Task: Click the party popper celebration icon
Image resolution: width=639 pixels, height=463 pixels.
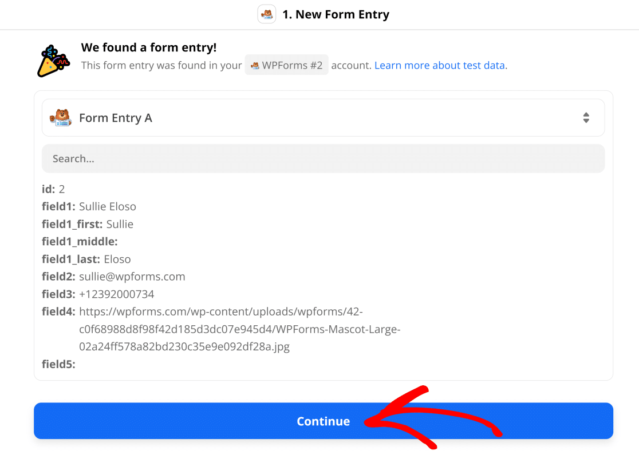Action: pos(53,60)
